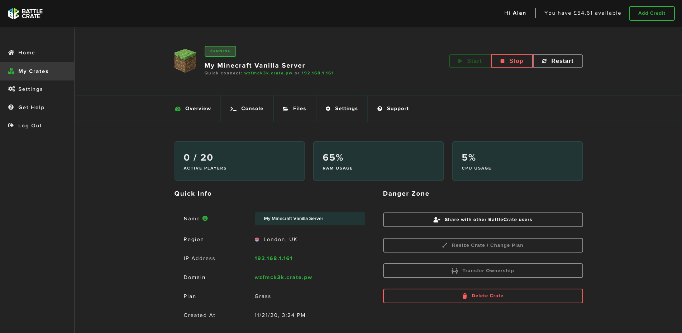The width and height of the screenshot is (682, 333).
Task: Click the server Name input field
Action: click(310, 219)
